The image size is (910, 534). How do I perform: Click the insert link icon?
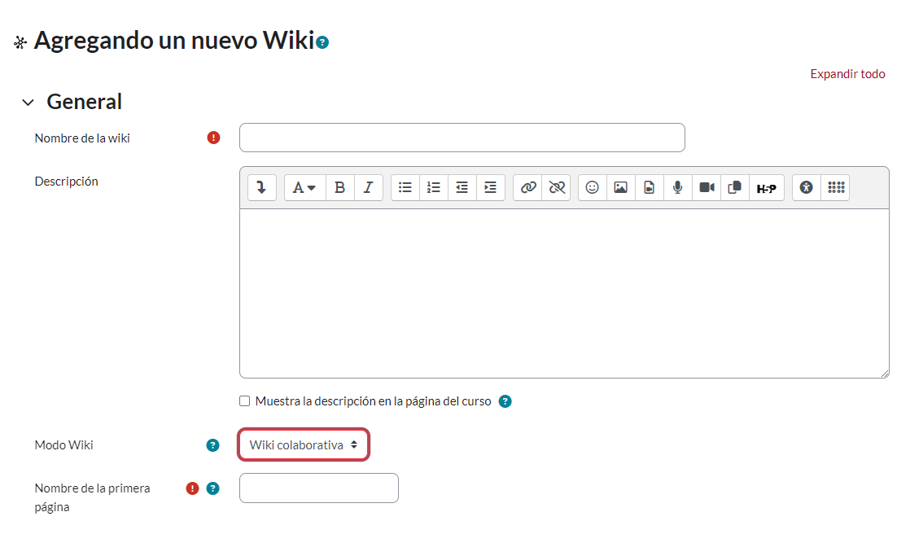tap(528, 188)
